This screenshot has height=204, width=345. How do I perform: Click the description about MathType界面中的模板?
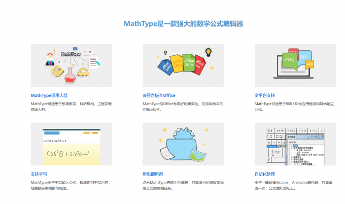click(x=183, y=185)
